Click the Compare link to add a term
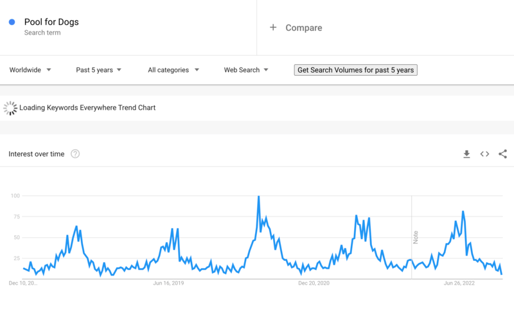The width and height of the screenshot is (514, 311). (x=303, y=28)
